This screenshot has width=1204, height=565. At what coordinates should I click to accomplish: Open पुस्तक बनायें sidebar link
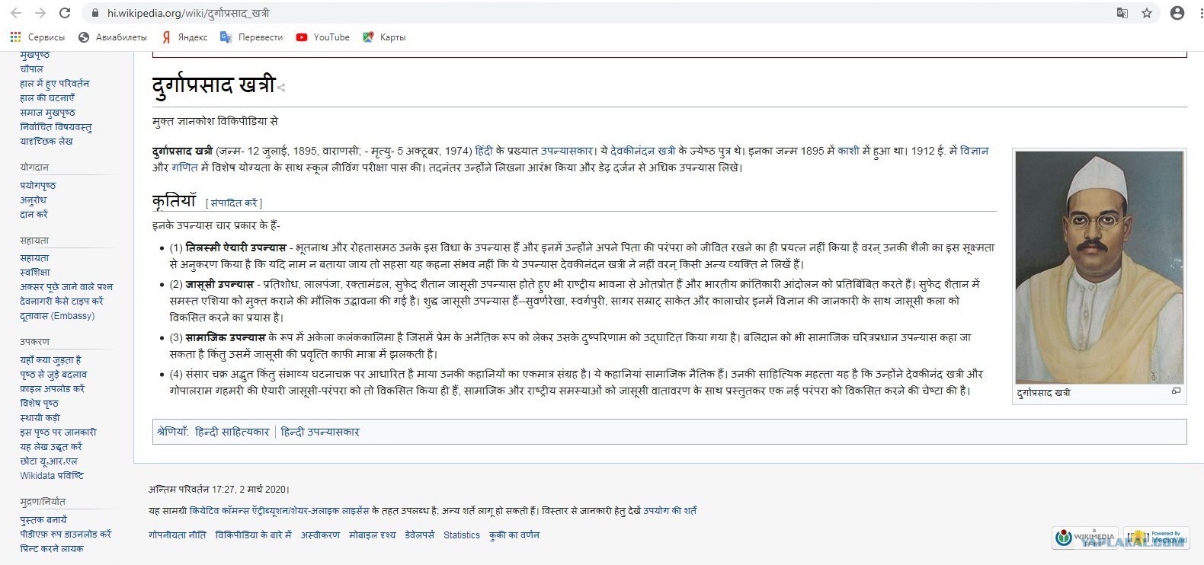[44, 520]
